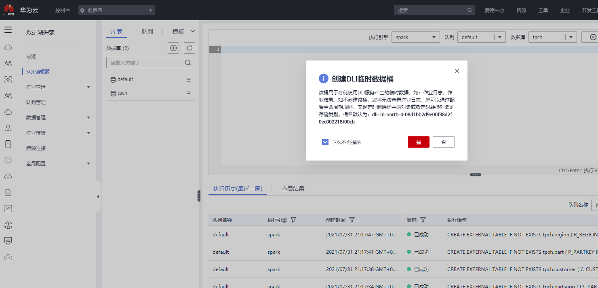This screenshot has width=598, height=288.
Task: Open 费用中心 in top bar
Action: point(495,10)
